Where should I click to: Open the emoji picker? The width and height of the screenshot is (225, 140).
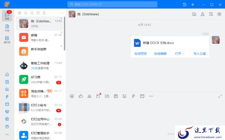coord(72,96)
